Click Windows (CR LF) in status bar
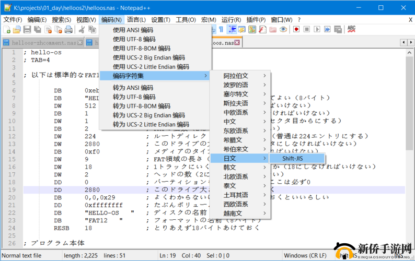Viewport: 415px width, 261px height. (305, 256)
